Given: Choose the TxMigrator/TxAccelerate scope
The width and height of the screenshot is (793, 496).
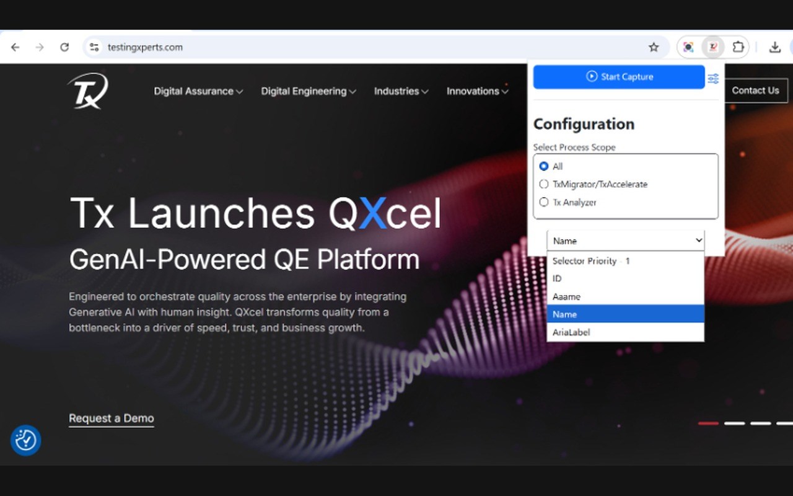Looking at the screenshot, I should [544, 184].
